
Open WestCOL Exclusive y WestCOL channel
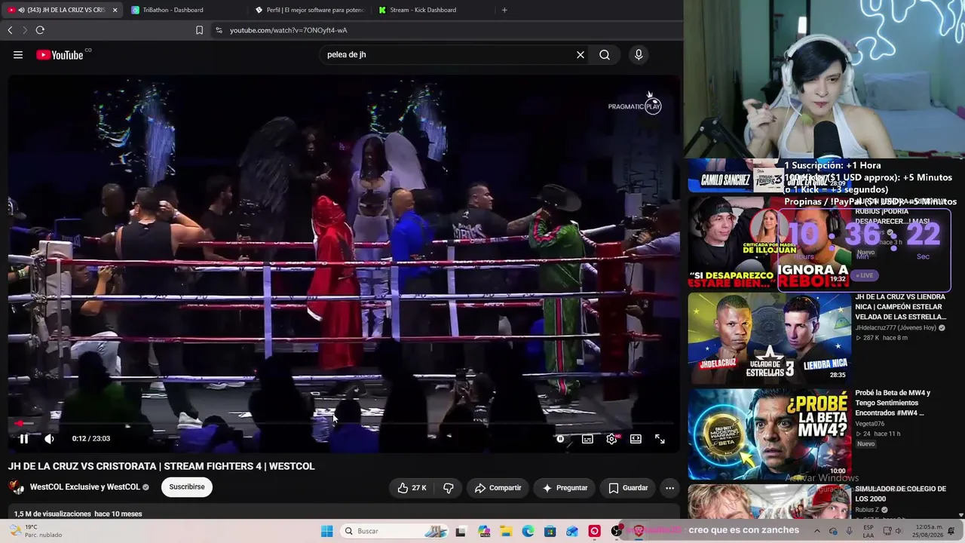84,487
